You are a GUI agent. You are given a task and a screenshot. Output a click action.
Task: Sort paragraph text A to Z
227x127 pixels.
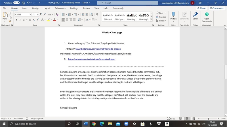(92, 14)
